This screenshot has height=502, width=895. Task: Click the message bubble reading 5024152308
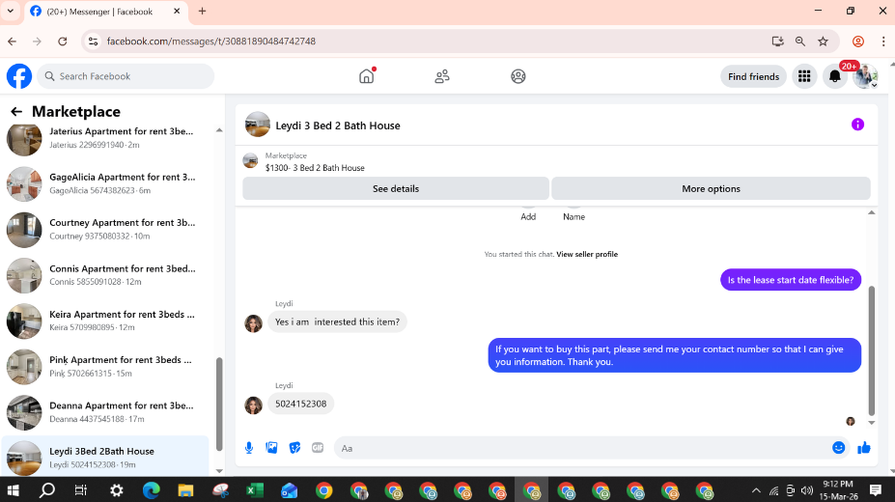301,404
